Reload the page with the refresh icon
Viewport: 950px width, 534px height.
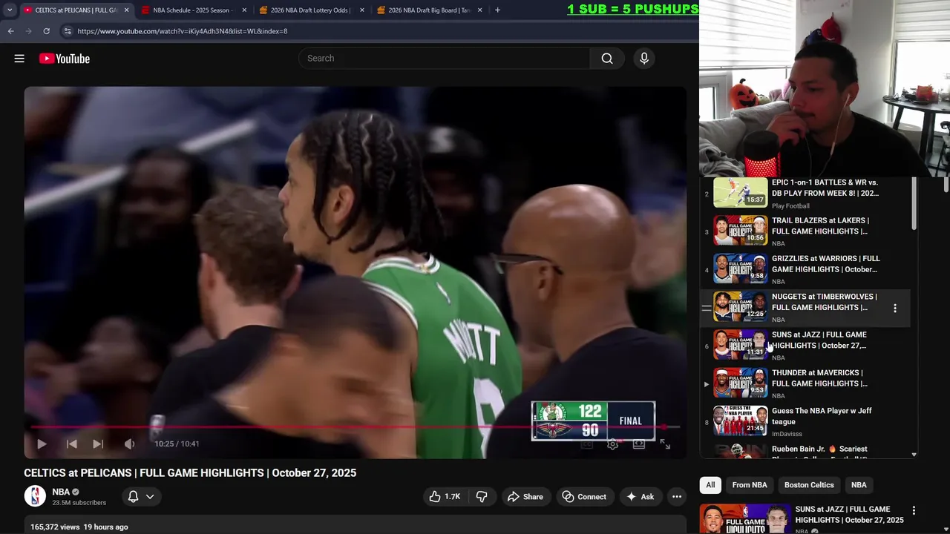[x=46, y=31]
